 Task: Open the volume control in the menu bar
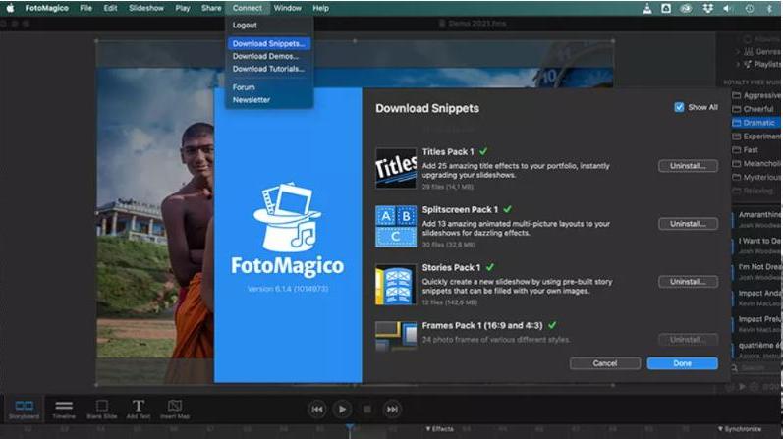pyautogui.click(x=728, y=8)
